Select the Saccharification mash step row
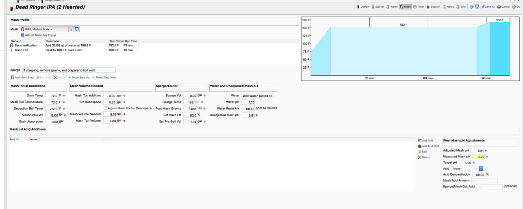523x209 pixels. pyautogui.click(x=74, y=46)
